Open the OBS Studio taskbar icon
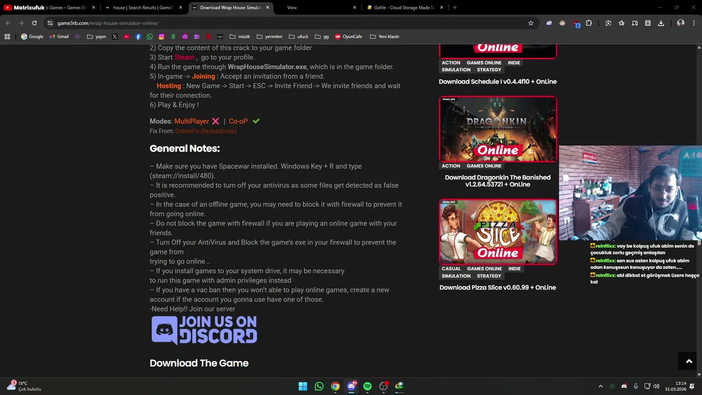 click(383, 386)
